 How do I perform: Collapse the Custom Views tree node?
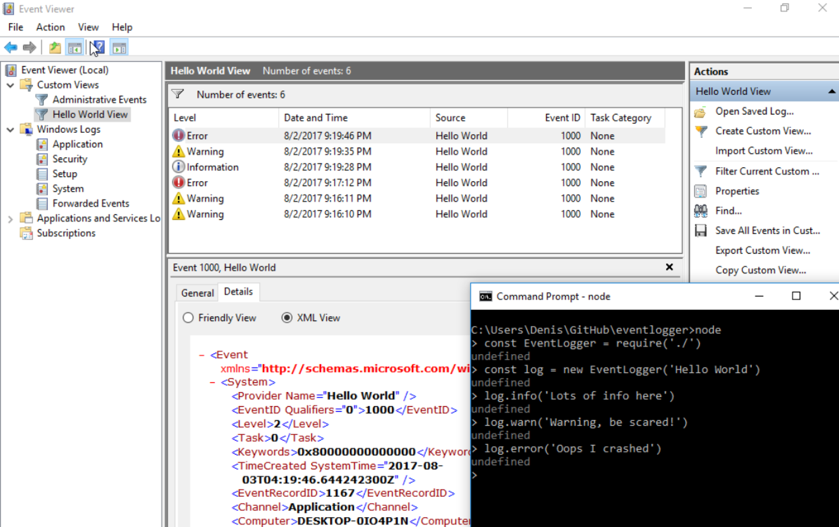tap(11, 85)
